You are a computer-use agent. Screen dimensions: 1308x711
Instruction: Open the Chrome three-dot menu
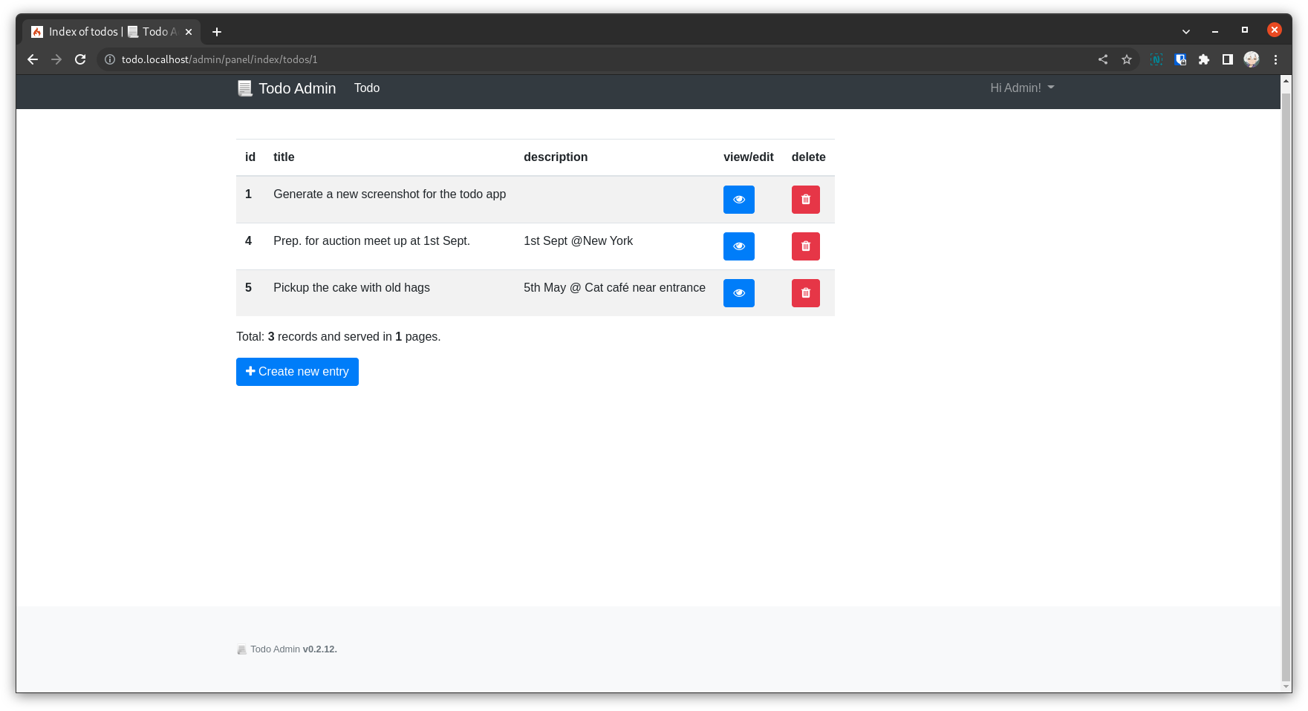1275,59
